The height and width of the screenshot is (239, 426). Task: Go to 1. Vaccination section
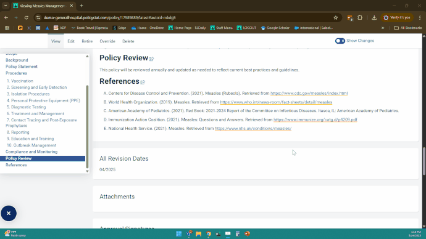coord(20,81)
